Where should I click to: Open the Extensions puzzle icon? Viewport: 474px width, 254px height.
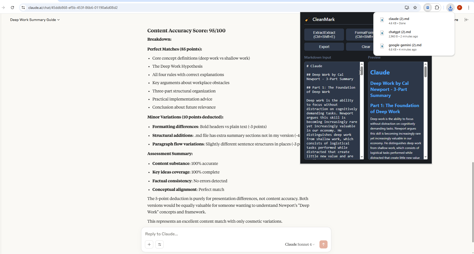(437, 8)
